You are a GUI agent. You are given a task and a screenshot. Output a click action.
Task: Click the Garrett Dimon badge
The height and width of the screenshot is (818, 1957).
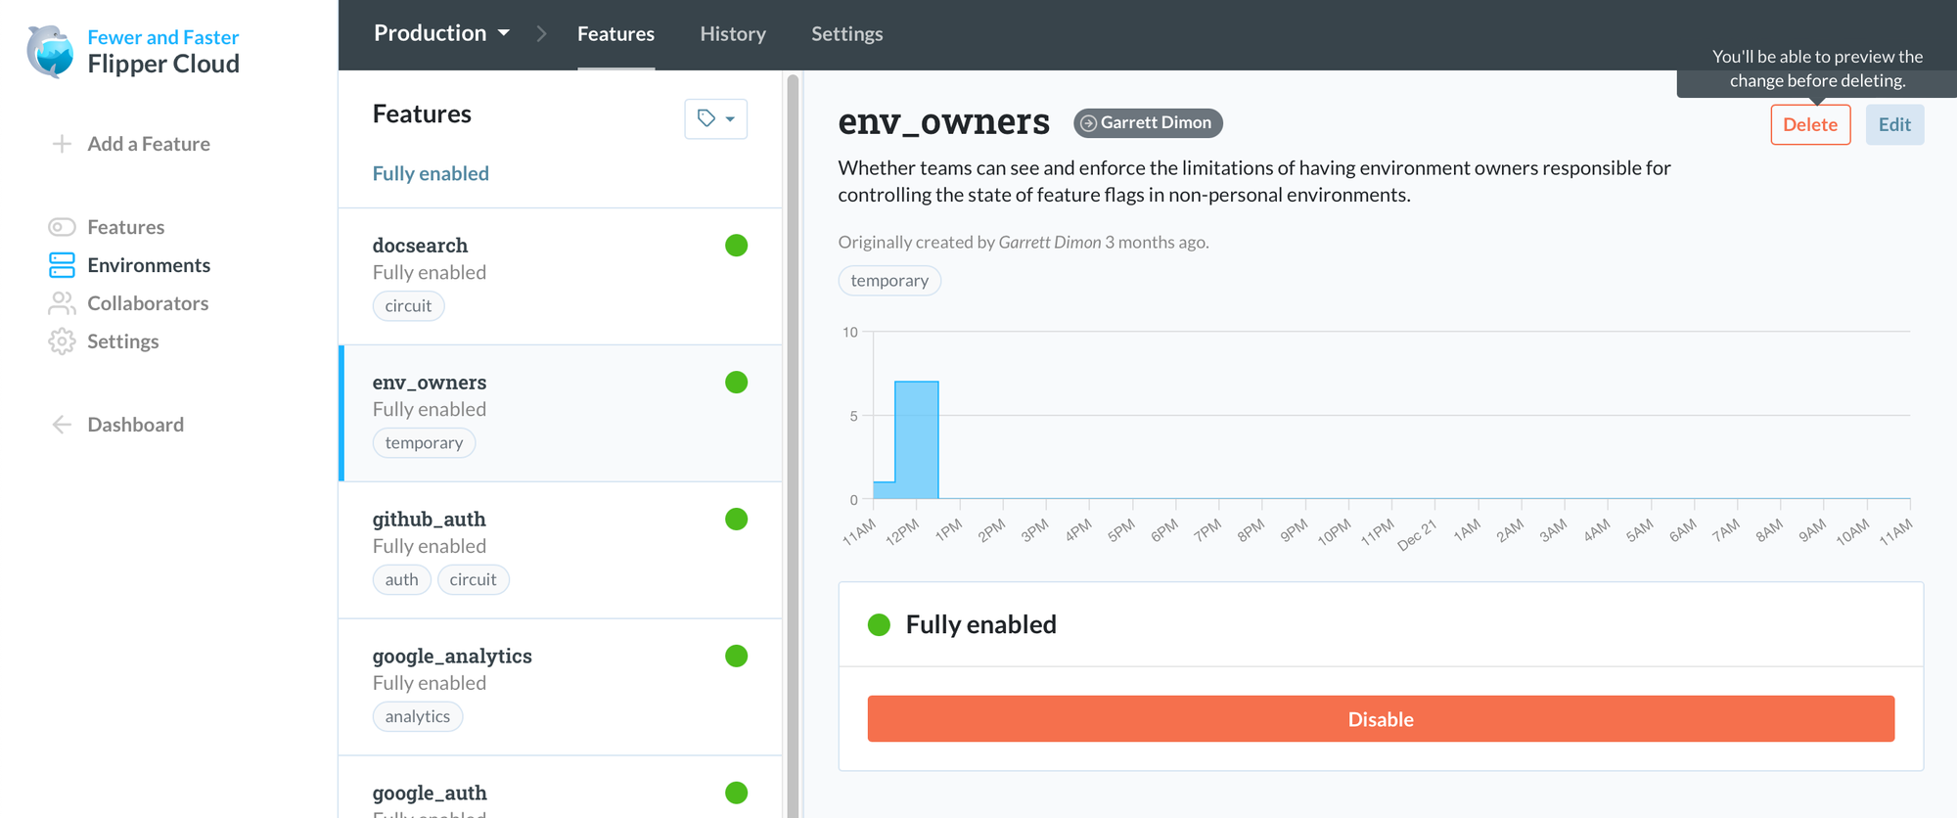pos(1148,123)
